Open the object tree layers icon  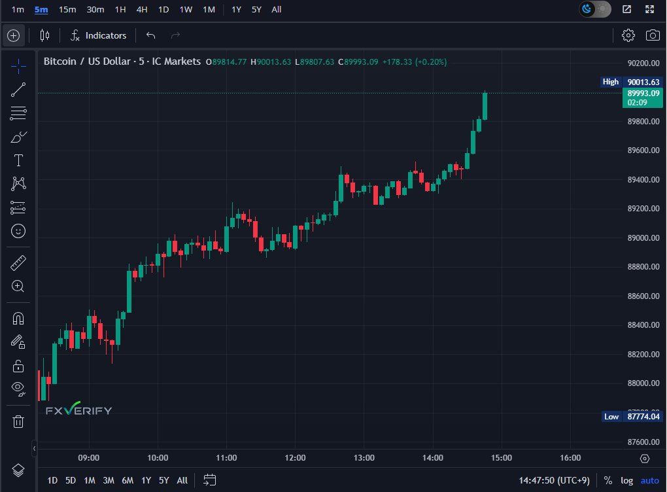click(18, 470)
